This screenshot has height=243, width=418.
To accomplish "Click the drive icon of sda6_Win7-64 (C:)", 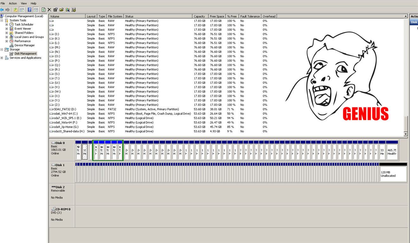I will point(52,114).
